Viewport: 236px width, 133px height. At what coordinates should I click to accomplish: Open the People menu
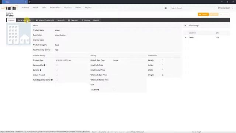[x=35, y=7]
